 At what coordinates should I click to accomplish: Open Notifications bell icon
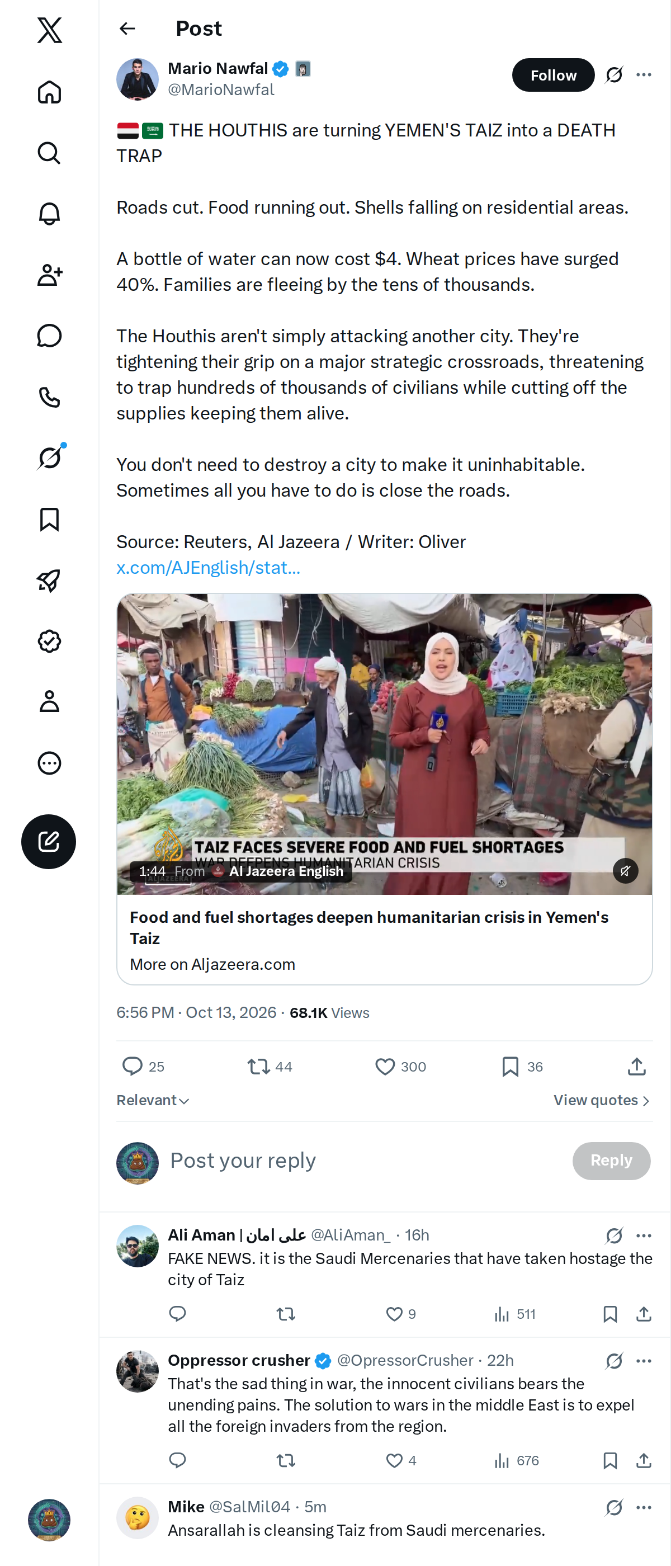pos(49,214)
